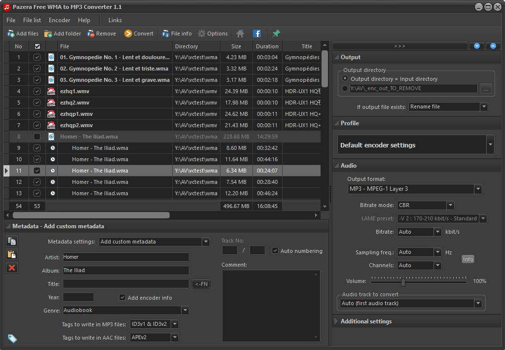This screenshot has width=505, height=350.
Task: Click the >>> collapse panel bar
Action: (399, 46)
